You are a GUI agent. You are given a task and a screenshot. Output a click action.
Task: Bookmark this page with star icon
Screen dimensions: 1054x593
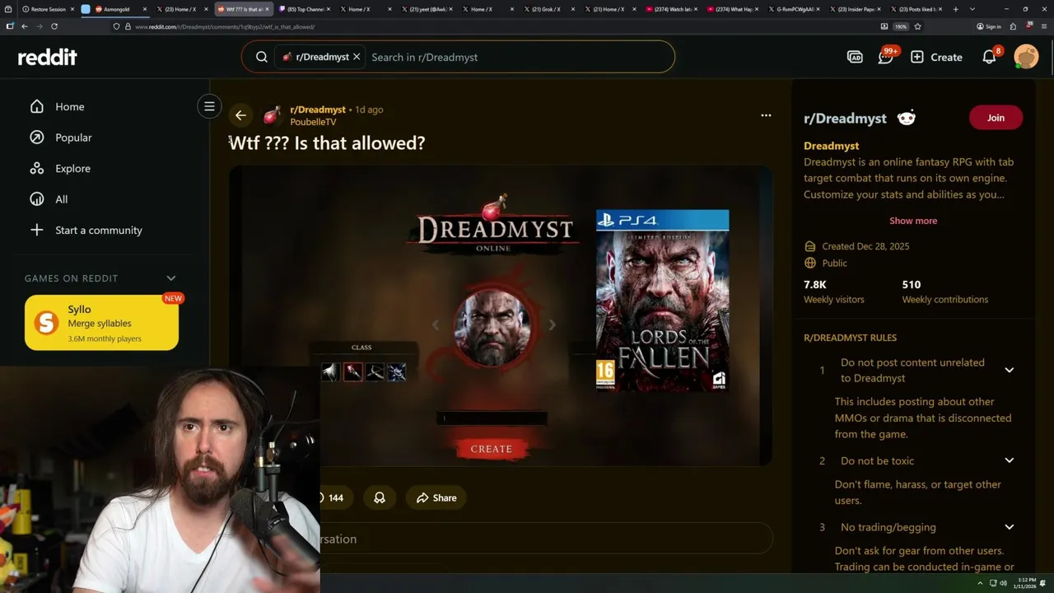[917, 26]
